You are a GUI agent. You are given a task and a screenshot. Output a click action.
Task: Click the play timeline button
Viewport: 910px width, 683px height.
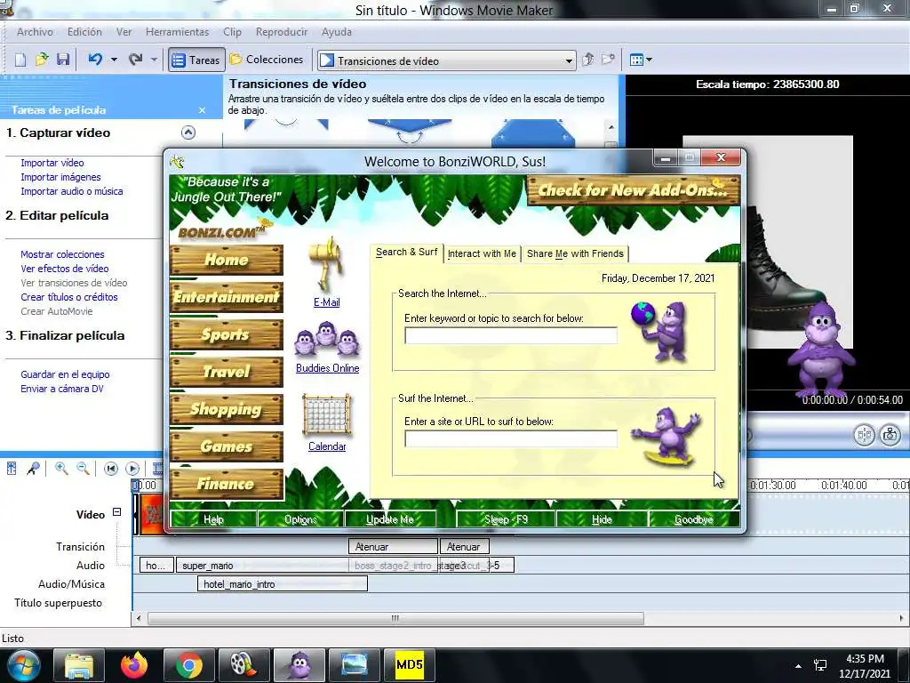tap(132, 468)
